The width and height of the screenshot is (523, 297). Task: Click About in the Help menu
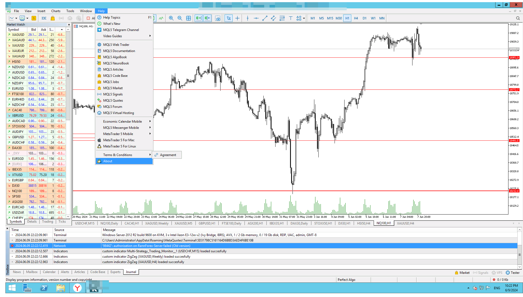click(124, 161)
